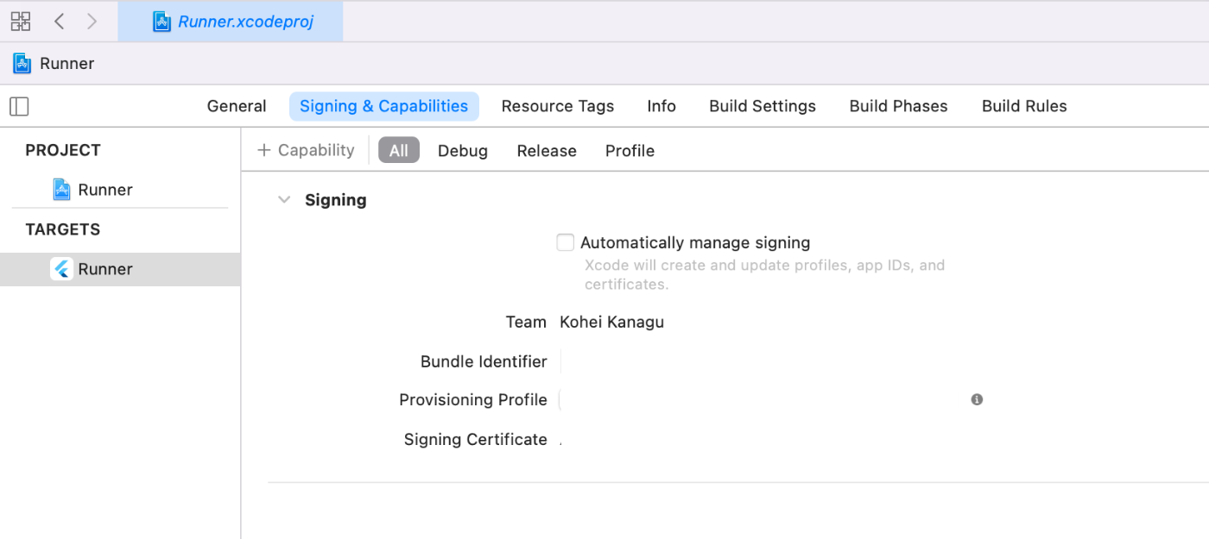Select the All configuration filter
1209x539 pixels.
399,150
